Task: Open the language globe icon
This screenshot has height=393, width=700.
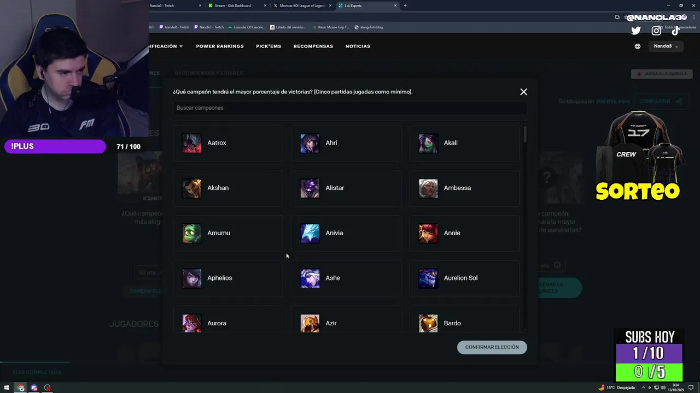Action: click(x=637, y=46)
